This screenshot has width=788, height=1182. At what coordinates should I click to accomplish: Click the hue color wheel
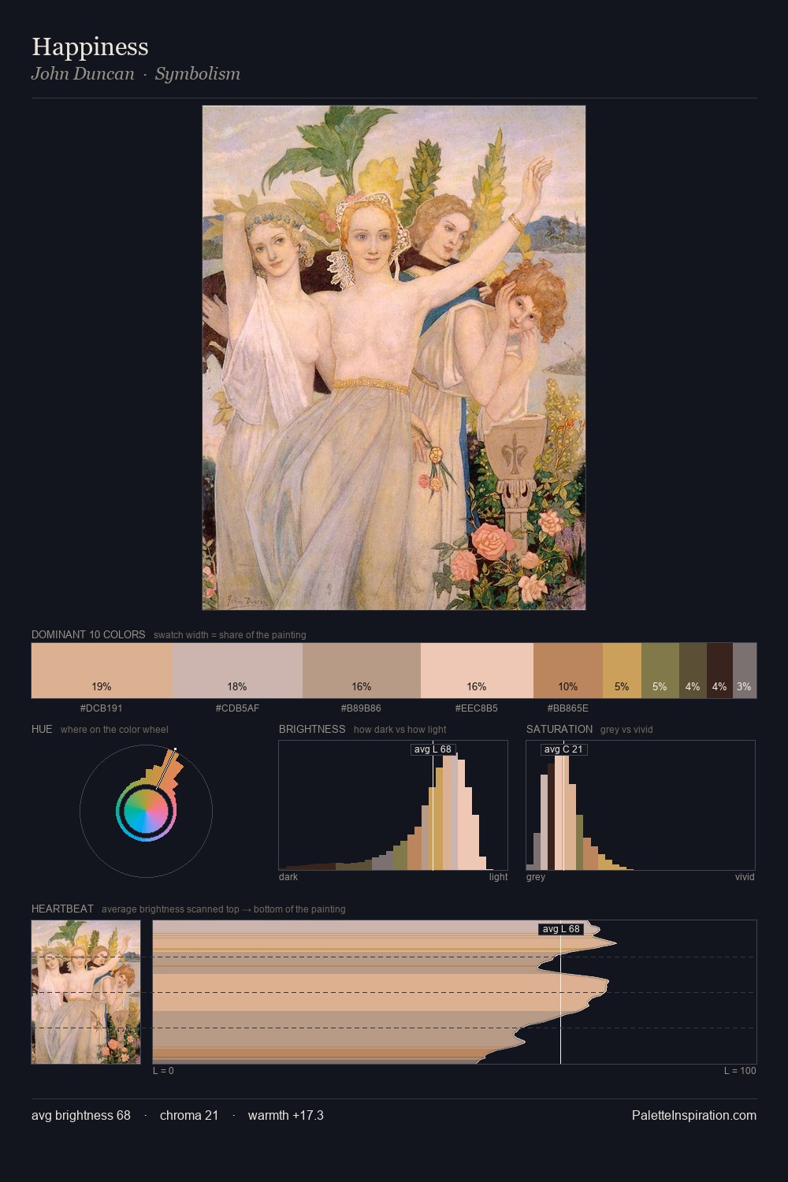(x=146, y=811)
